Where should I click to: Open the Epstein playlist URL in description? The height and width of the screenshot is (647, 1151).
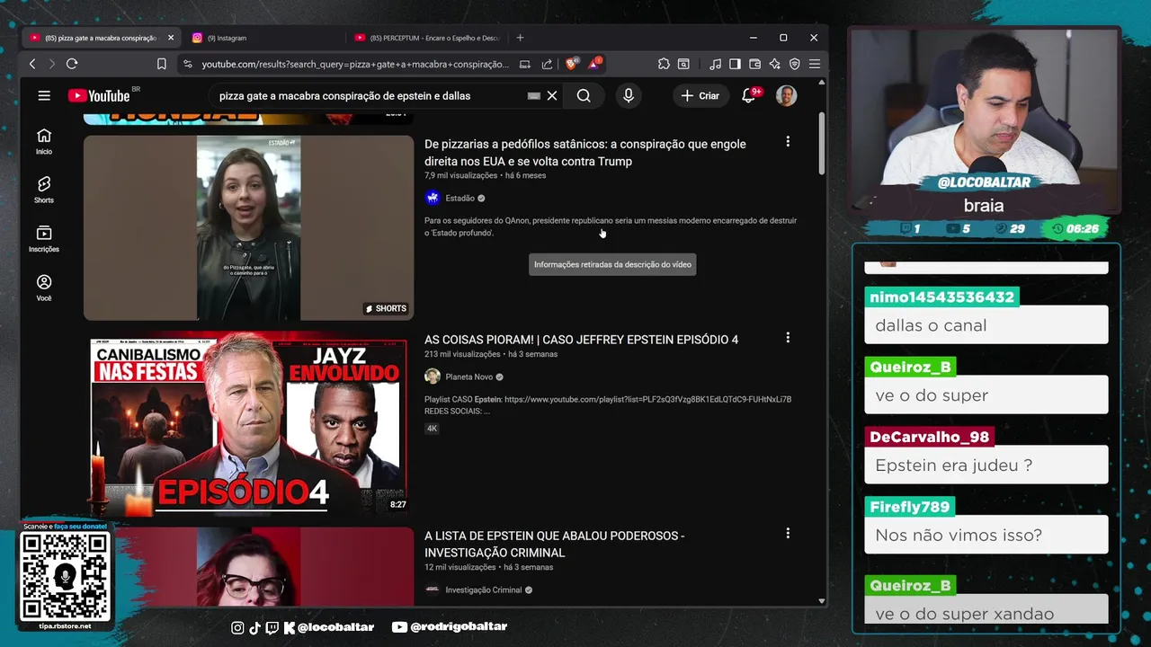coord(647,399)
